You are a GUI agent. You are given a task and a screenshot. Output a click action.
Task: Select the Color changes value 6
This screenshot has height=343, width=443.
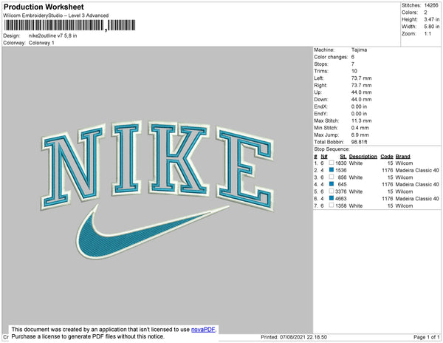pyautogui.click(x=353, y=57)
